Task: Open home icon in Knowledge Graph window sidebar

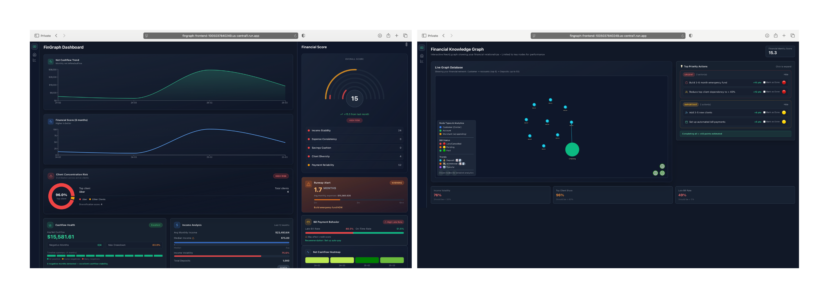Action: point(422,56)
